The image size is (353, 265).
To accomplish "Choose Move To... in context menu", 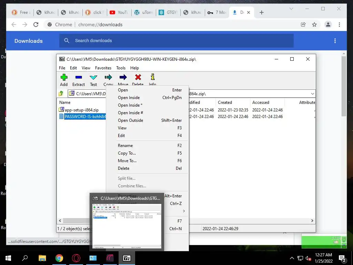I will click(147, 161).
